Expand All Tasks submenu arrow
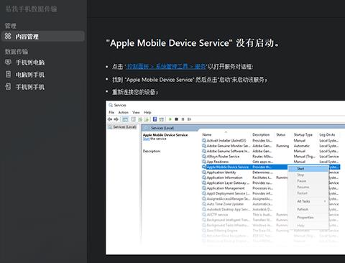 (x=325, y=201)
